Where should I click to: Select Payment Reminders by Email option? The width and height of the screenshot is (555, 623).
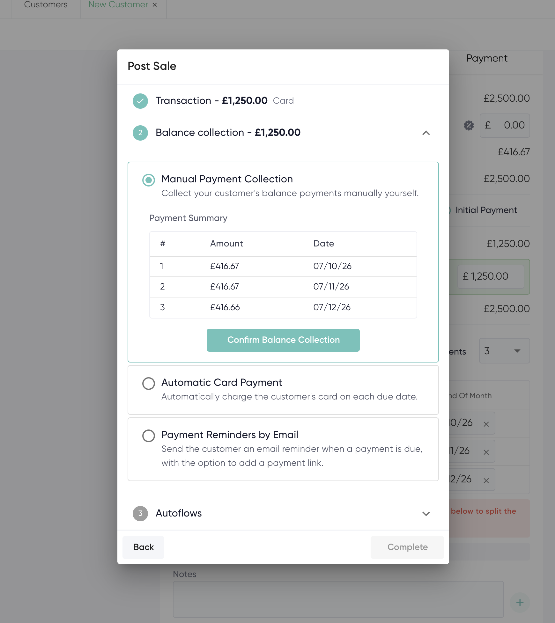pyautogui.click(x=149, y=436)
